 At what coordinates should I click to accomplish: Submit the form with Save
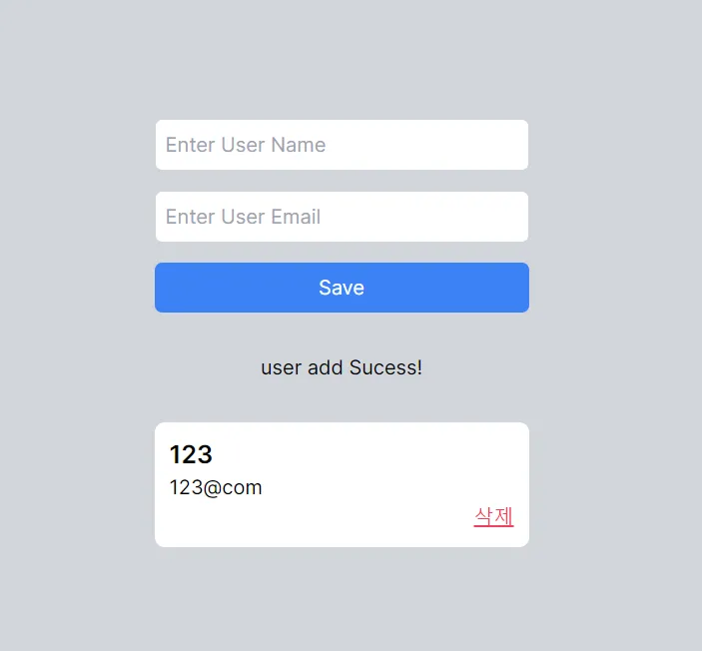click(x=342, y=288)
